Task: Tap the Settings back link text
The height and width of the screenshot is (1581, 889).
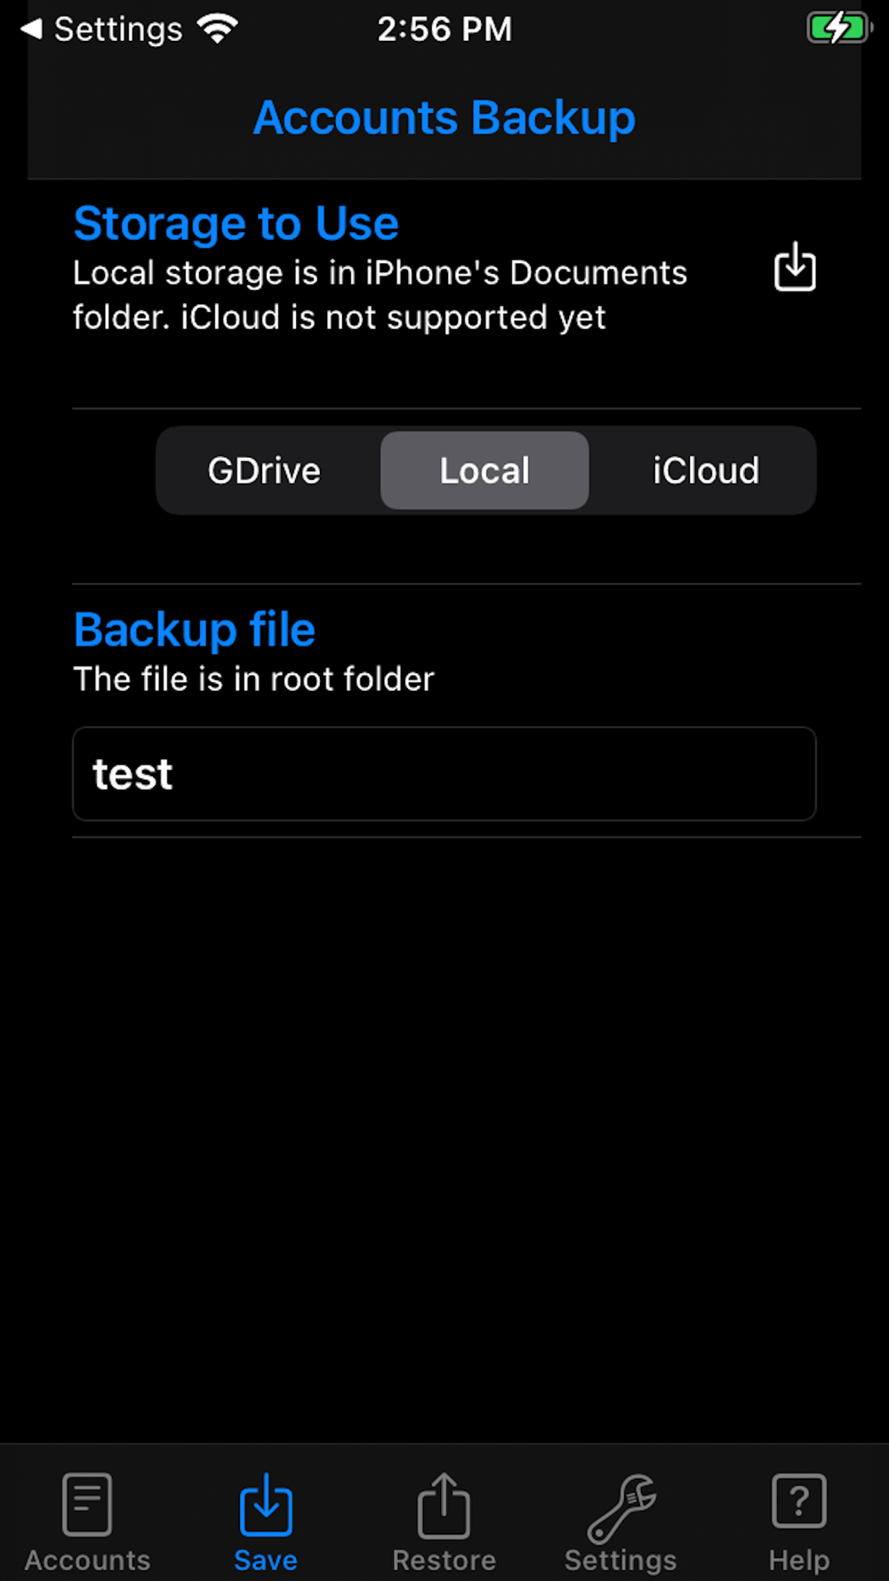Action: 119,29
